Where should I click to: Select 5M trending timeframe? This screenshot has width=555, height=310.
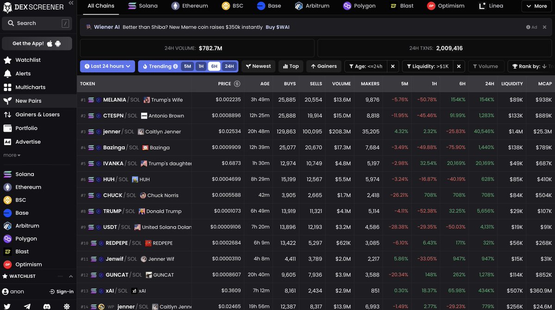click(x=187, y=67)
